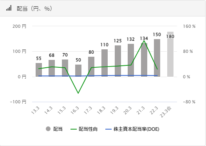This screenshot has width=206, height=146.
Task: Toggle the 配当性向 legend item
Action: click(x=84, y=129)
